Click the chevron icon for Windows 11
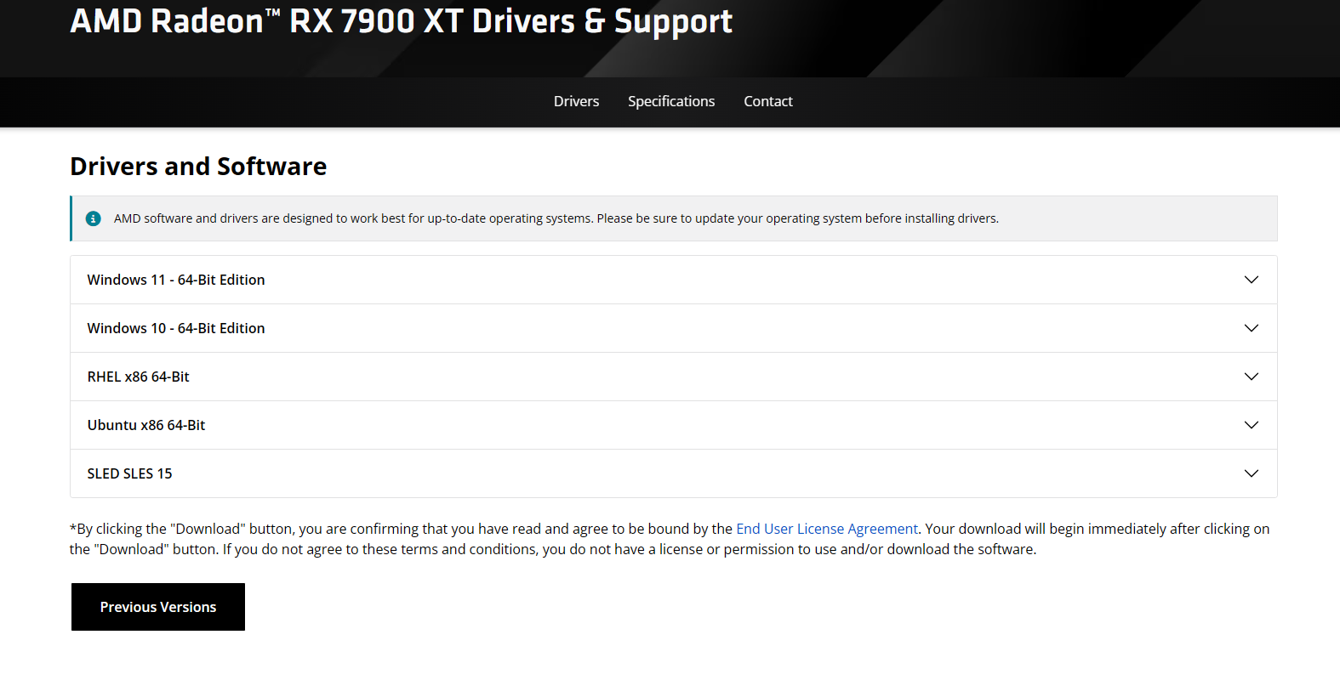The width and height of the screenshot is (1340, 680). pyautogui.click(x=1251, y=280)
